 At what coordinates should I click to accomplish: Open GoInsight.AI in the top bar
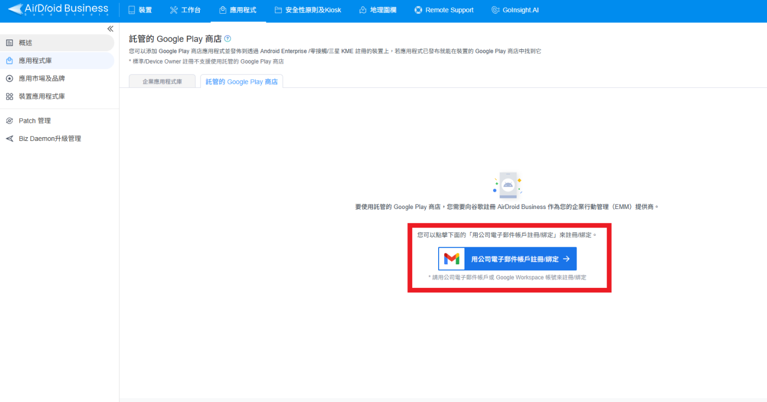515,10
